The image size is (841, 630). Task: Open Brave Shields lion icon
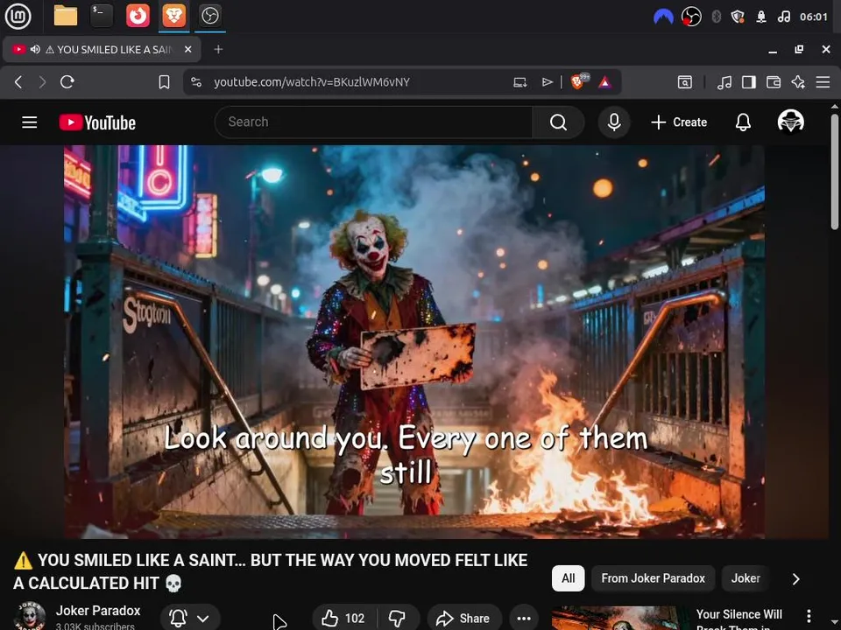(x=579, y=81)
